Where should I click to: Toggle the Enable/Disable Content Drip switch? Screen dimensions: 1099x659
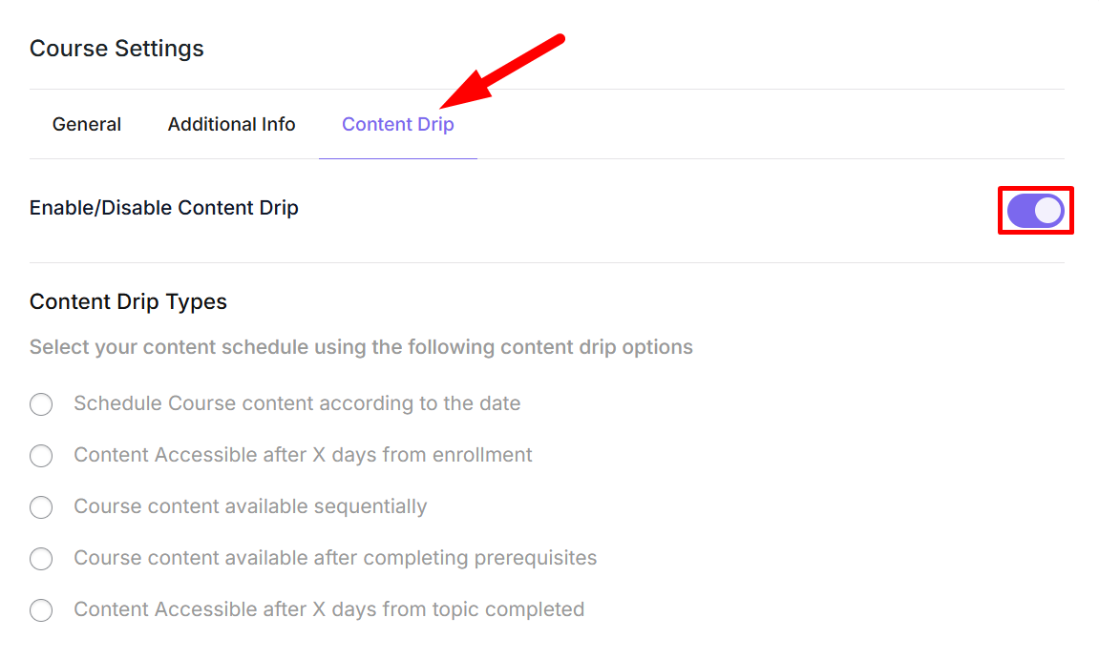pyautogui.click(x=1035, y=210)
